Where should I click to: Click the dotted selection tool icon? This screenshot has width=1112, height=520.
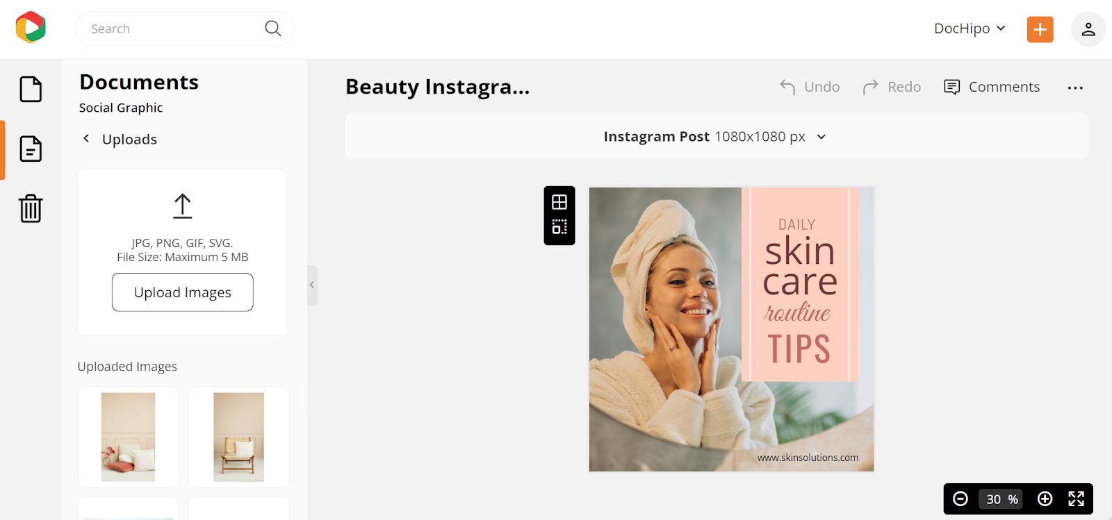coord(559,227)
